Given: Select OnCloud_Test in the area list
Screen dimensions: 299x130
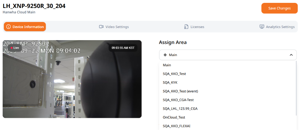Looking at the screenshot, I should (174, 117).
